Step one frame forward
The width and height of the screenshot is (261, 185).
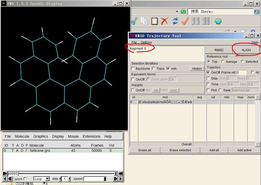tap(115, 179)
